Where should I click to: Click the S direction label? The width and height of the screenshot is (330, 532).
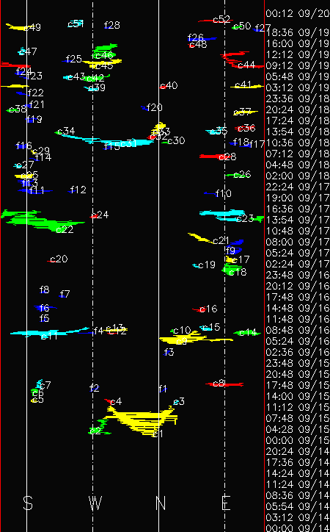(x=28, y=503)
